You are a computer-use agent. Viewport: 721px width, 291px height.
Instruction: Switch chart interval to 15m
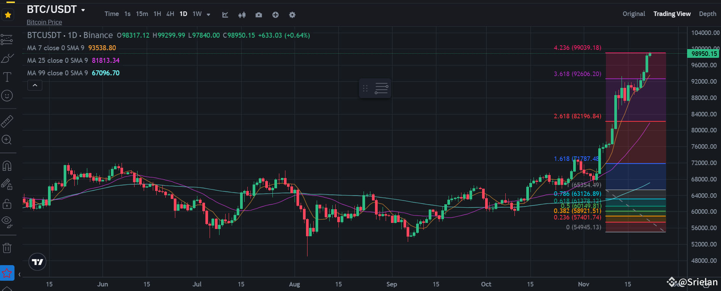(142, 14)
